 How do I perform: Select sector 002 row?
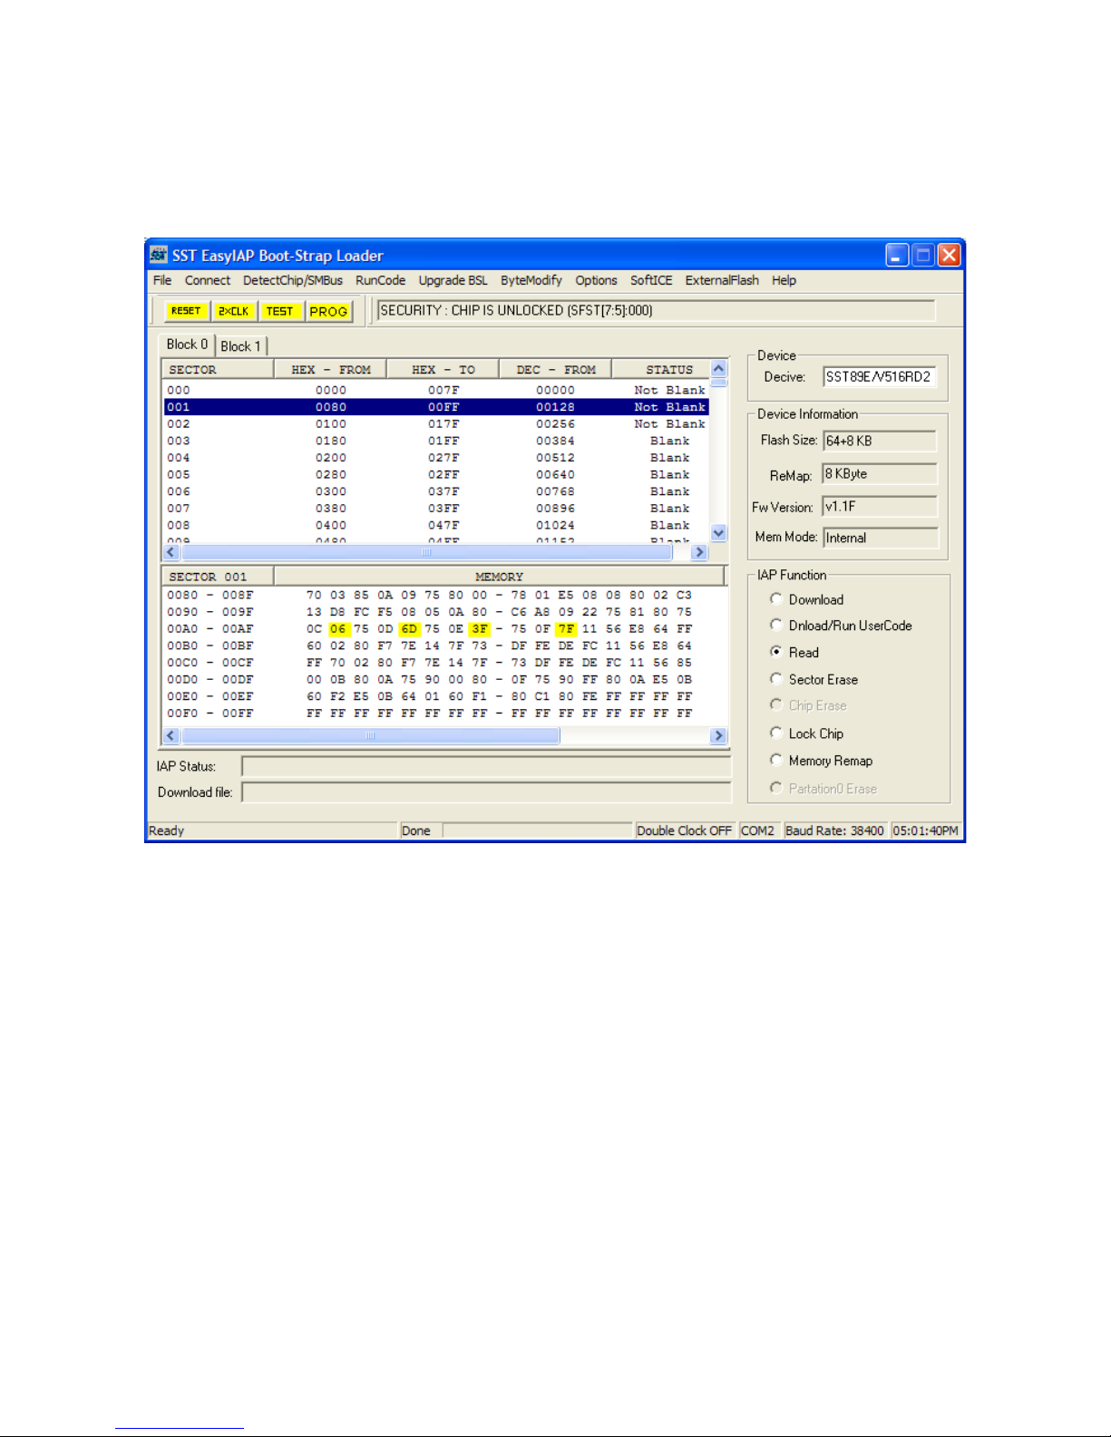(x=436, y=423)
